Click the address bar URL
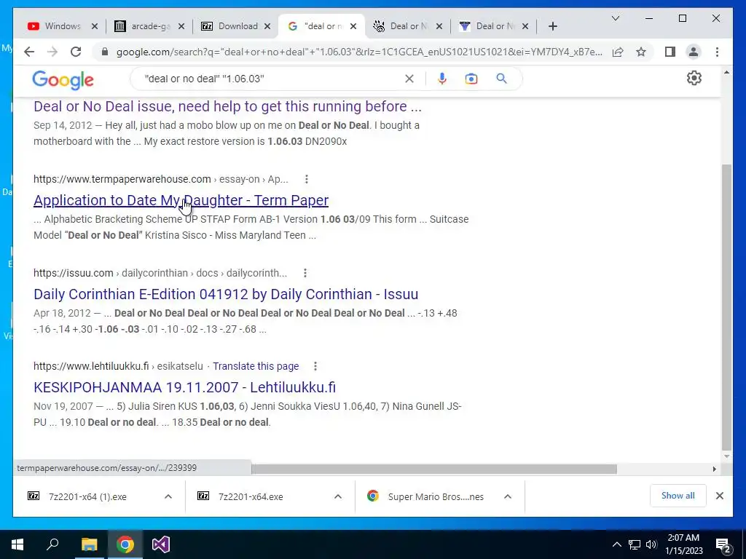 pyautogui.click(x=359, y=52)
